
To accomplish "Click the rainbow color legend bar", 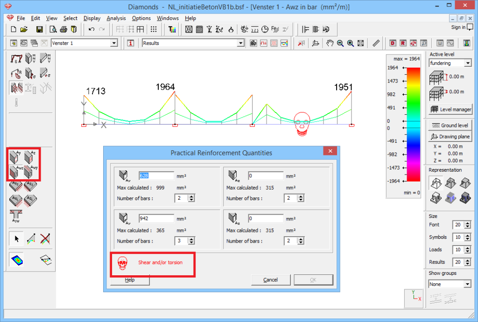I will point(414,124).
